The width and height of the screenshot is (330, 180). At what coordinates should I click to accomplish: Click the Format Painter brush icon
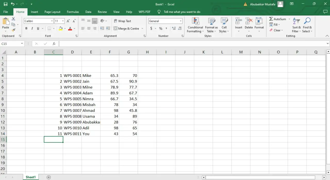(x=13, y=30)
